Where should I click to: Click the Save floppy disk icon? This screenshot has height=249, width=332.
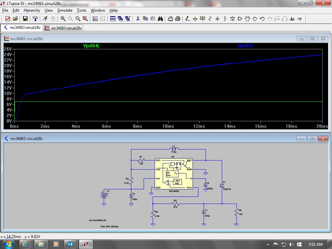point(25,19)
